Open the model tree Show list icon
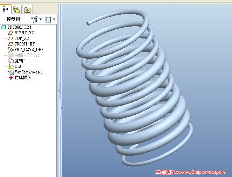The image size is (232, 177). (x=48, y=19)
